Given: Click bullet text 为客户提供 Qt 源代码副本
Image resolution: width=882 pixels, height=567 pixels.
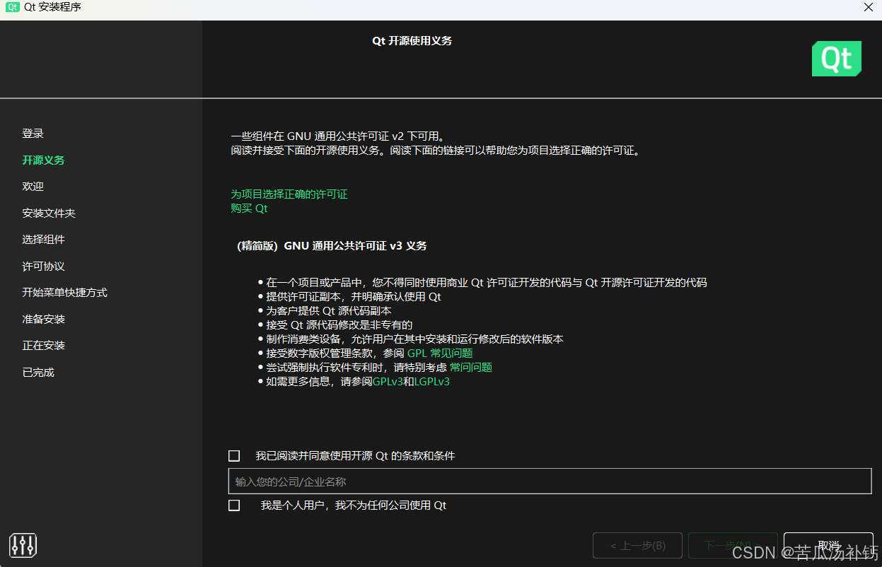Looking at the screenshot, I should pyautogui.click(x=329, y=310).
